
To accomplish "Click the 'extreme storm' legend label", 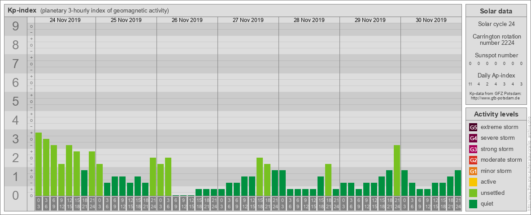I will [x=500, y=127].
